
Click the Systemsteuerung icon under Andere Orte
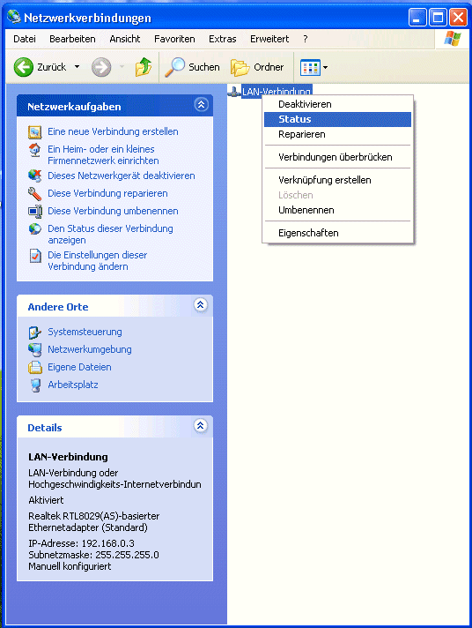tap(35, 332)
